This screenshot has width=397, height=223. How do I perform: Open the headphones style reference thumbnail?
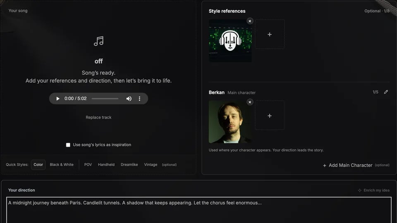point(230,40)
